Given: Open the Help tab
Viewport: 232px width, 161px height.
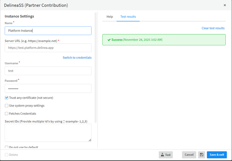Looking at the screenshot, I should [109, 17].
